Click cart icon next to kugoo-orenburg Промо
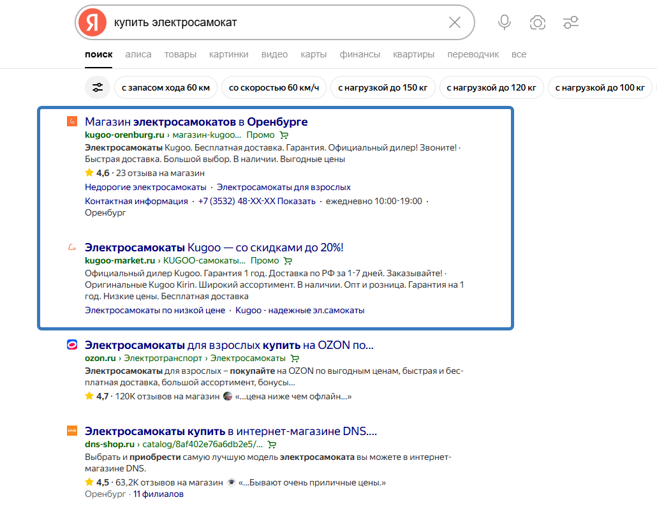 click(x=284, y=135)
